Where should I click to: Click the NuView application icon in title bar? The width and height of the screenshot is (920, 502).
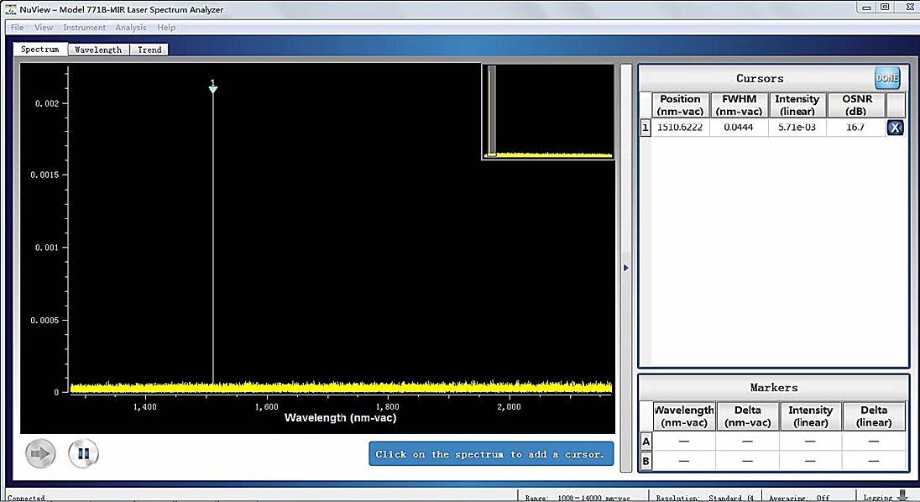coord(10,9)
